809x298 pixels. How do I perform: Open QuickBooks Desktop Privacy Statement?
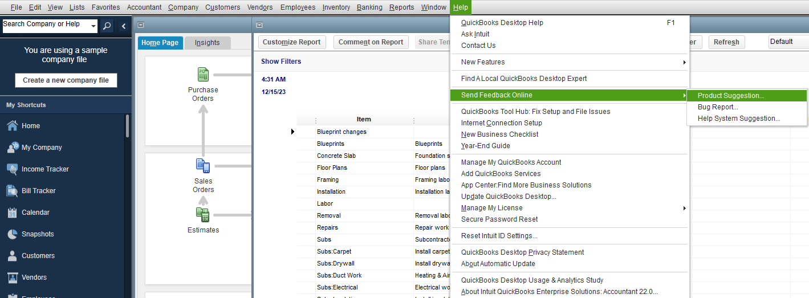click(x=570, y=252)
